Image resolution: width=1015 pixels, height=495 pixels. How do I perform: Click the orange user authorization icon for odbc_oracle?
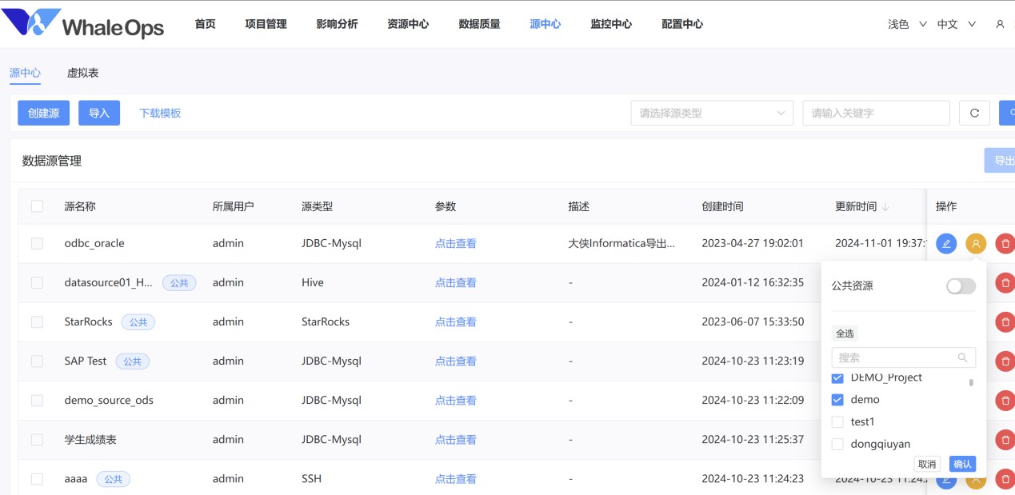[x=976, y=244]
